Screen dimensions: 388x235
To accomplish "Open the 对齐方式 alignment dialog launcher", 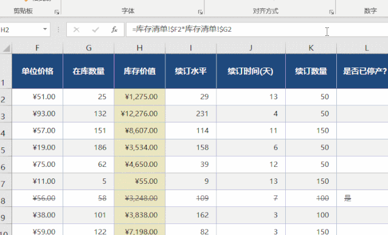I will click(331, 12).
